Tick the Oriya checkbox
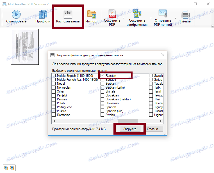 [54, 91]
